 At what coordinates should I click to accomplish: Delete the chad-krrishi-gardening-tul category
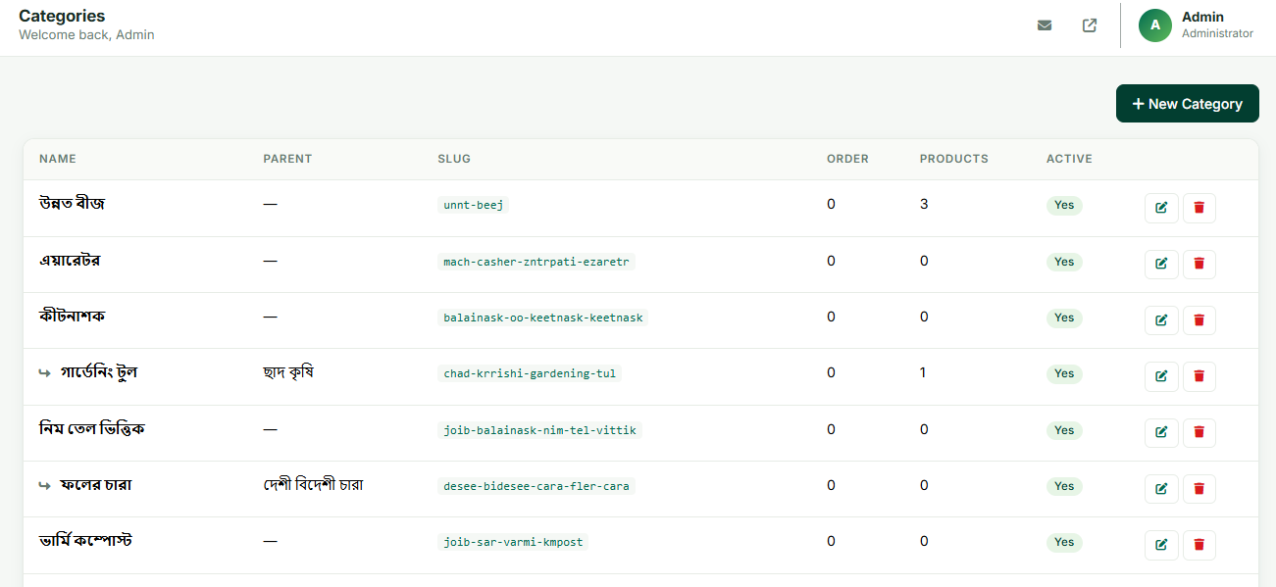click(x=1199, y=376)
